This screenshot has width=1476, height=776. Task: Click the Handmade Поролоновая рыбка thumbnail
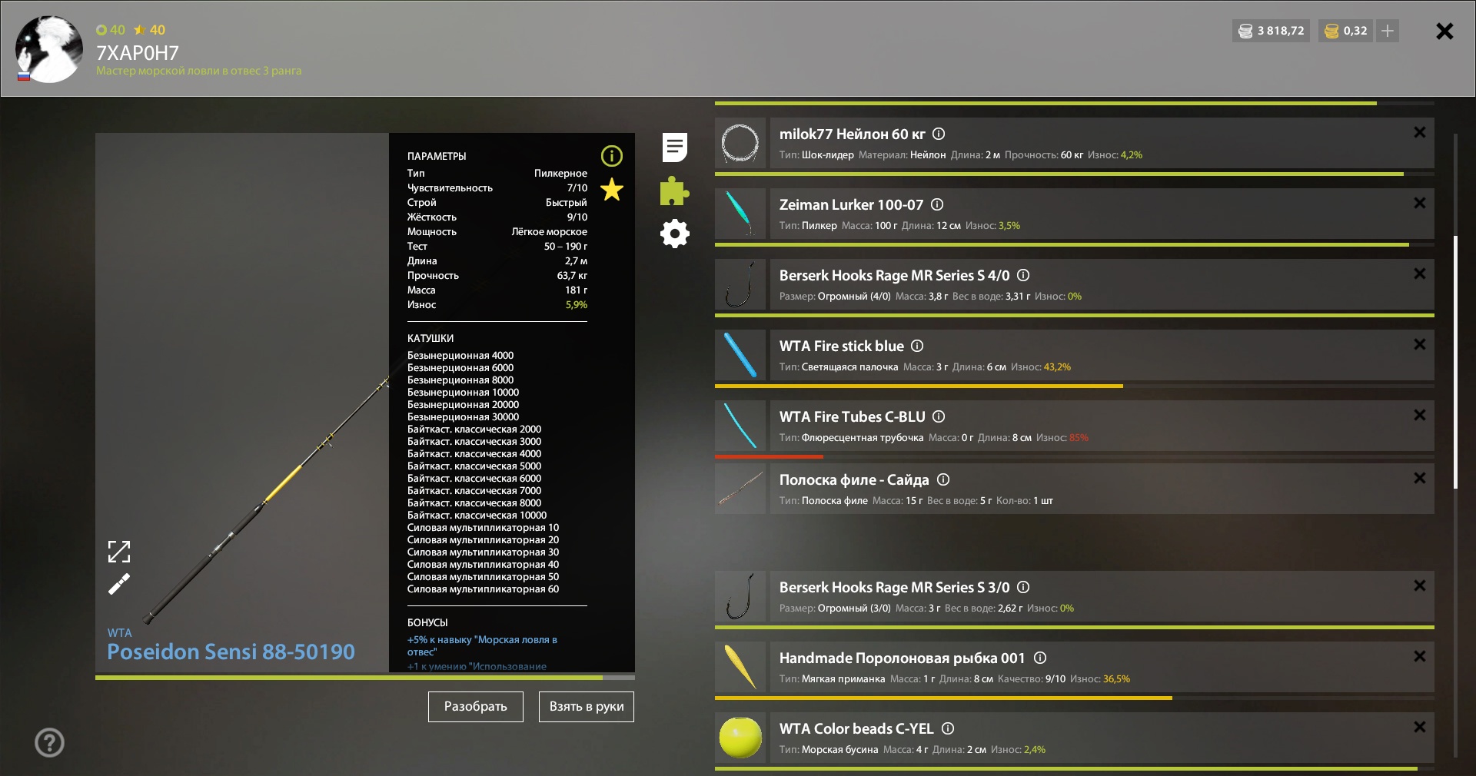coord(740,667)
